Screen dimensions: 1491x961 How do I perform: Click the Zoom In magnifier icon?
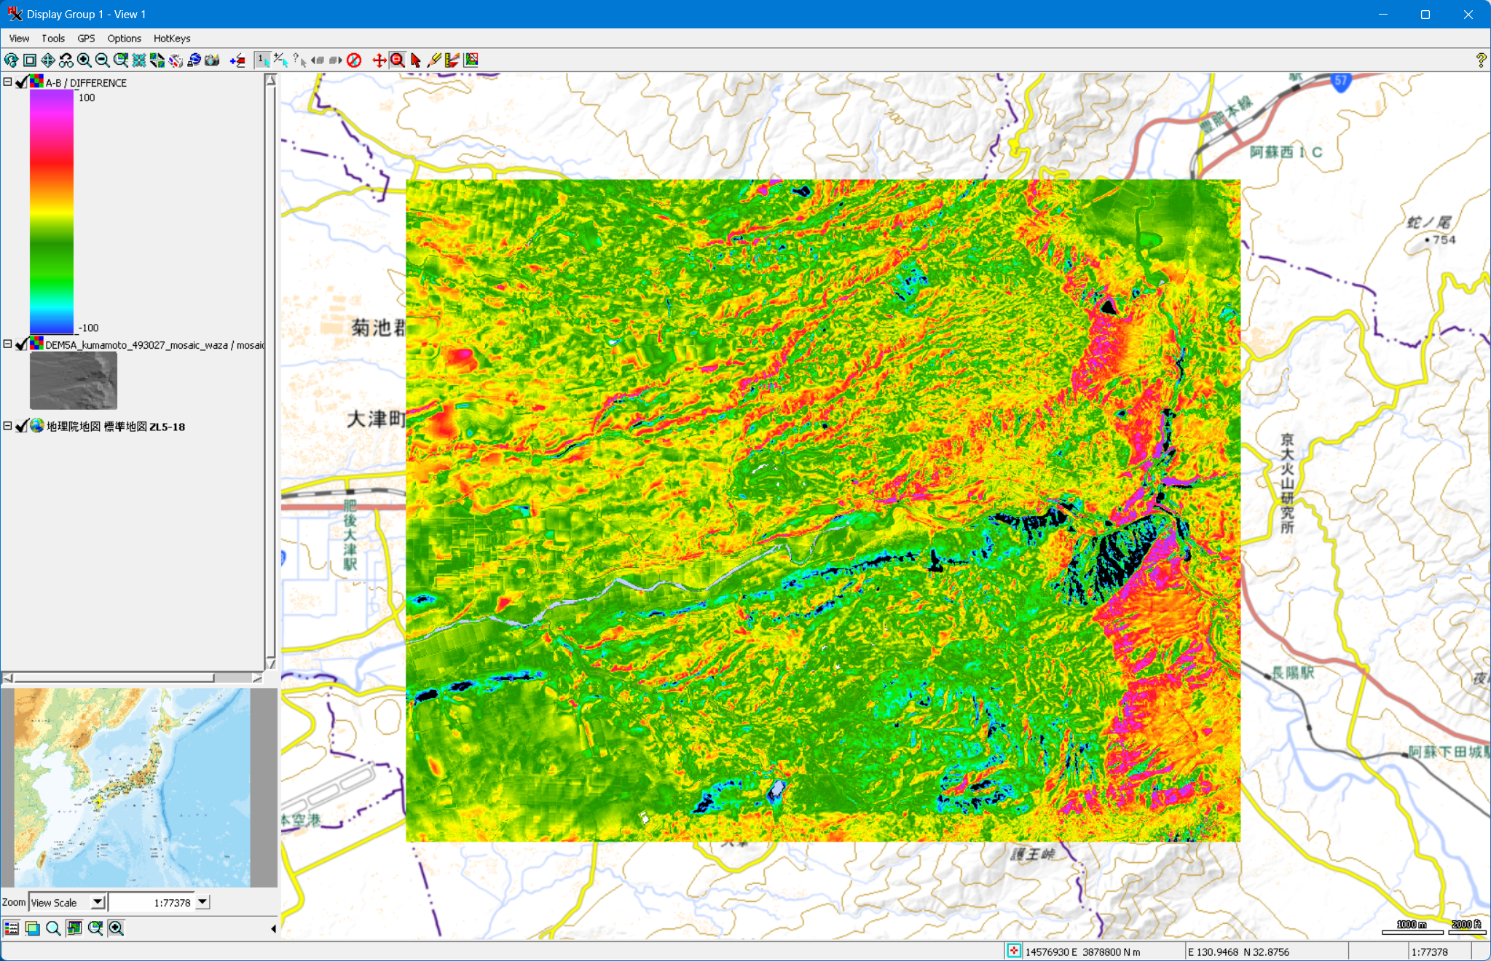click(x=84, y=60)
